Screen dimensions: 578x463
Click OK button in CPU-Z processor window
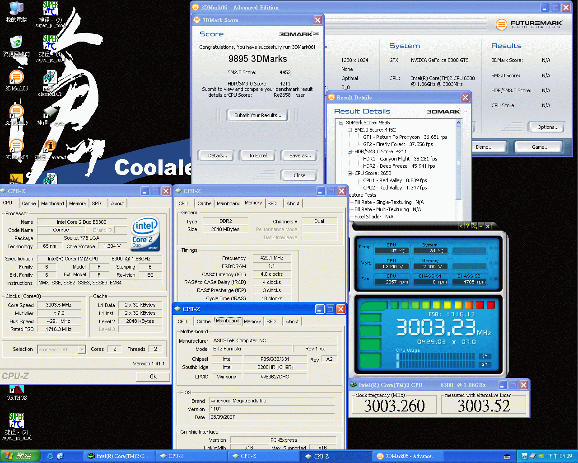pyautogui.click(x=153, y=376)
